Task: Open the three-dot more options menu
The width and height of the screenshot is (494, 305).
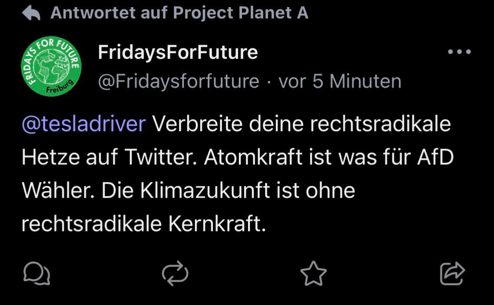Action: coord(459,52)
